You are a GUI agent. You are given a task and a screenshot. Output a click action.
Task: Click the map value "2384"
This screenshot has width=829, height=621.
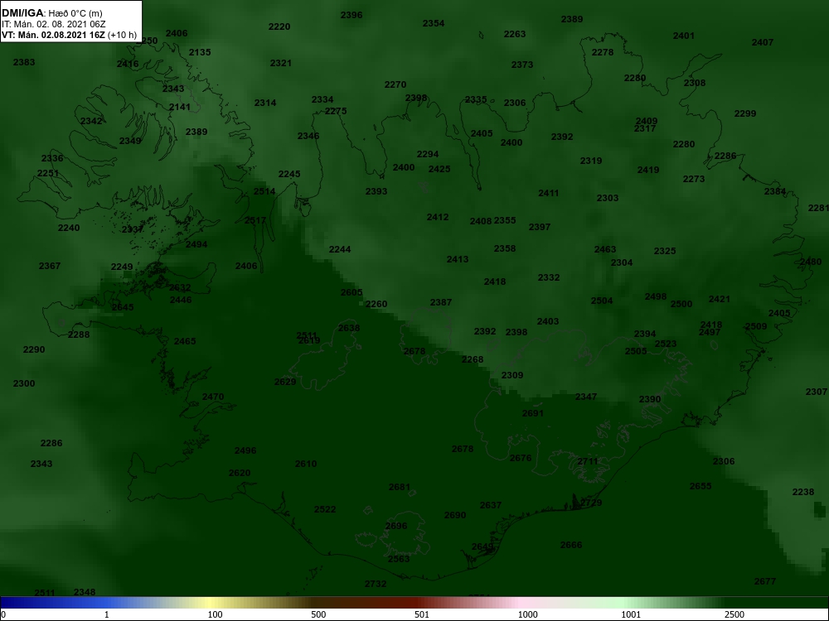click(775, 191)
